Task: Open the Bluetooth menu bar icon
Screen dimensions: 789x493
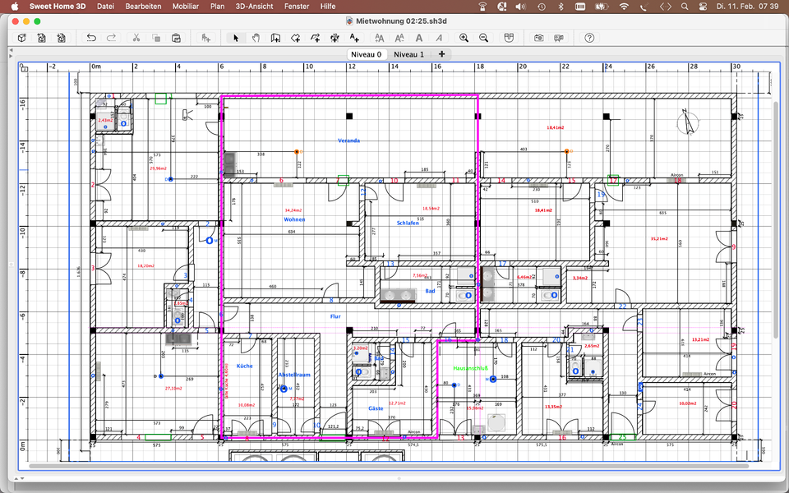Action: (x=561, y=7)
